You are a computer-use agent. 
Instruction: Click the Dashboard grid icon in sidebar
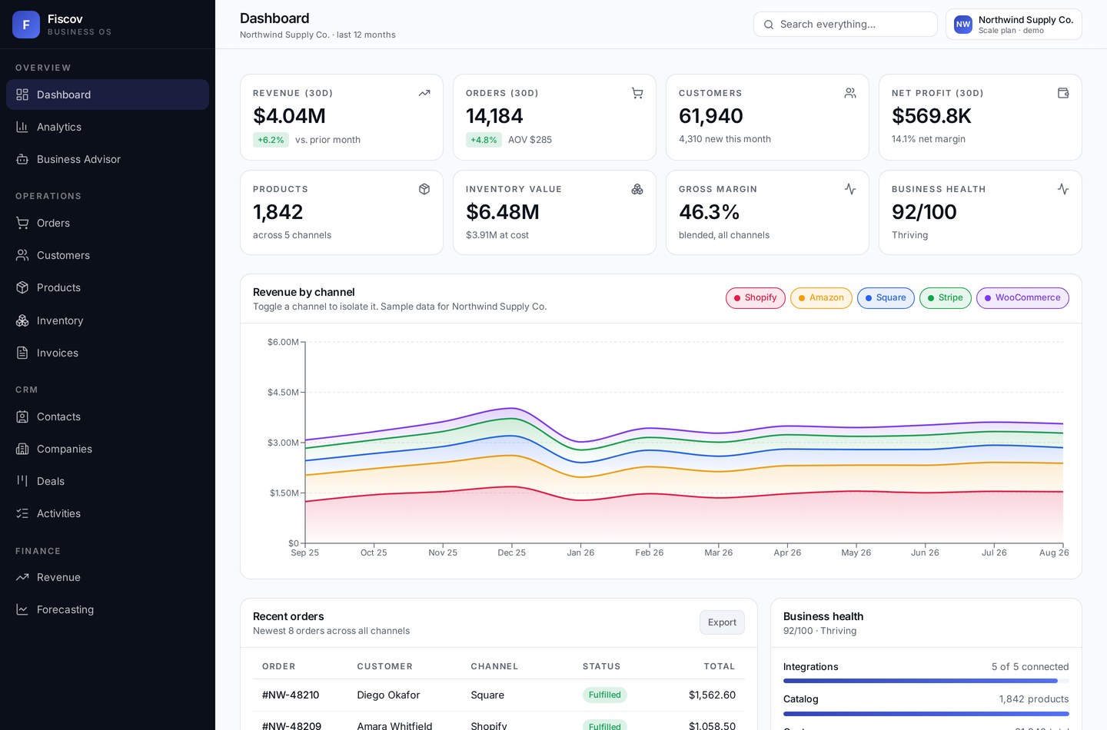pos(22,95)
